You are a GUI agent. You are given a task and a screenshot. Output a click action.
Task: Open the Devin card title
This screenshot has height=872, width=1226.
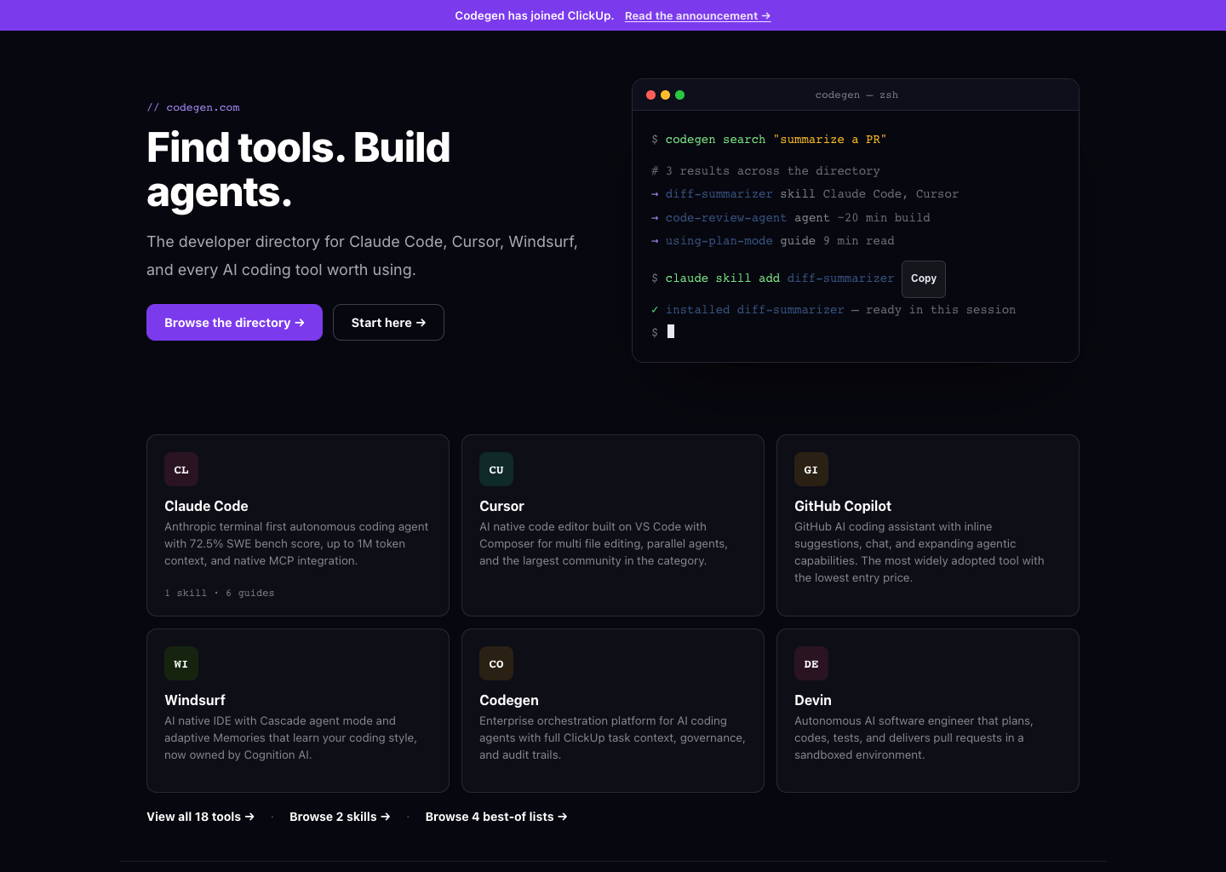813,700
